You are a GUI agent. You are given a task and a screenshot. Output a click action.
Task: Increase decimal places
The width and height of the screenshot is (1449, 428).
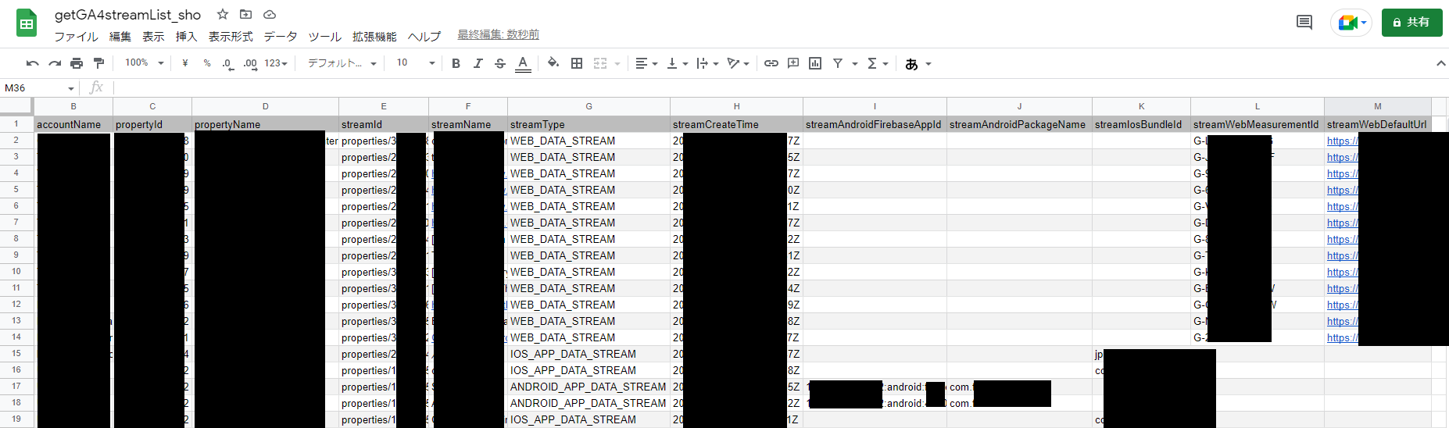(250, 63)
